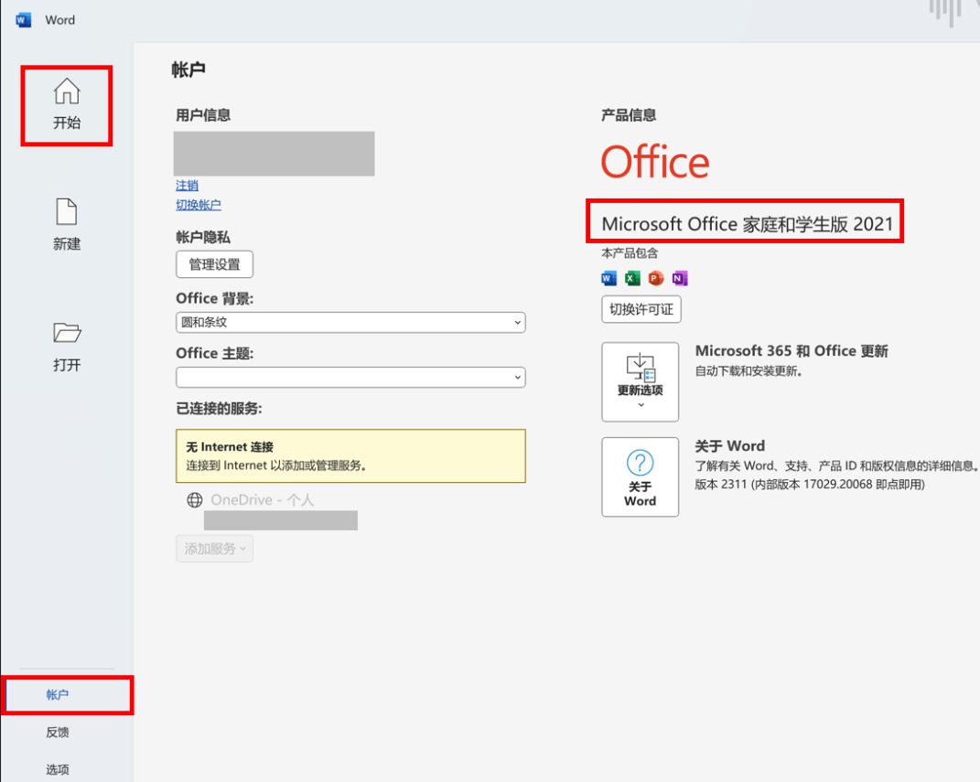
Task: Click the Microsoft 365 和 Office 更新 heading
Action: [792, 350]
